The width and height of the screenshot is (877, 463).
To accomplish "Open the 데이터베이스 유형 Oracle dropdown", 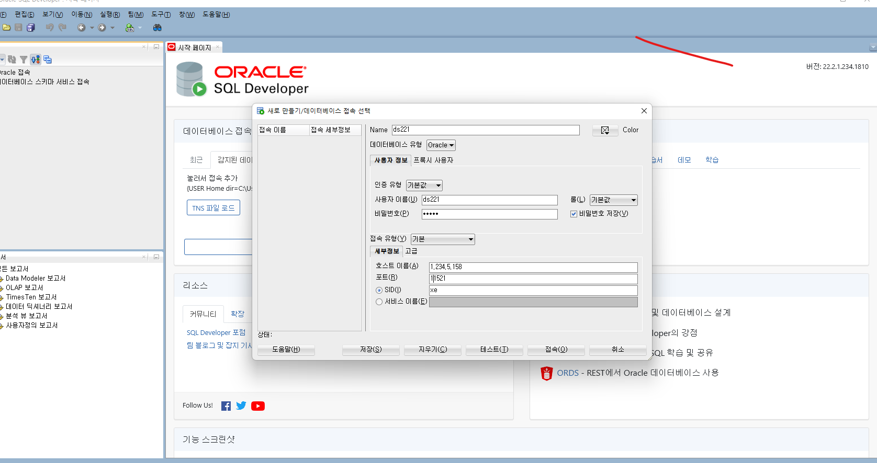I will 441,145.
